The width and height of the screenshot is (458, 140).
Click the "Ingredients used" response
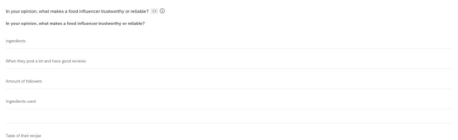[21, 101]
